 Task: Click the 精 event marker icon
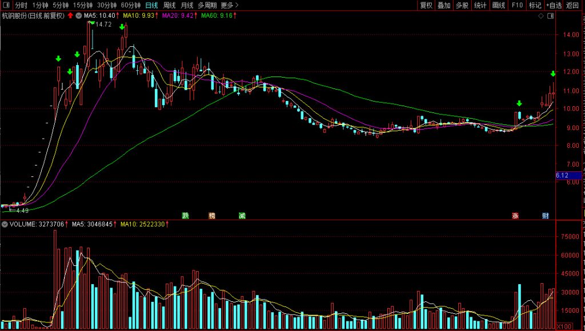pyautogui.click(x=212, y=216)
